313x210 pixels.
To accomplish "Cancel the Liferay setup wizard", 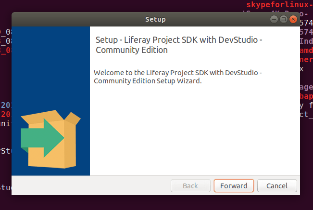I will pyautogui.click(x=277, y=186).
